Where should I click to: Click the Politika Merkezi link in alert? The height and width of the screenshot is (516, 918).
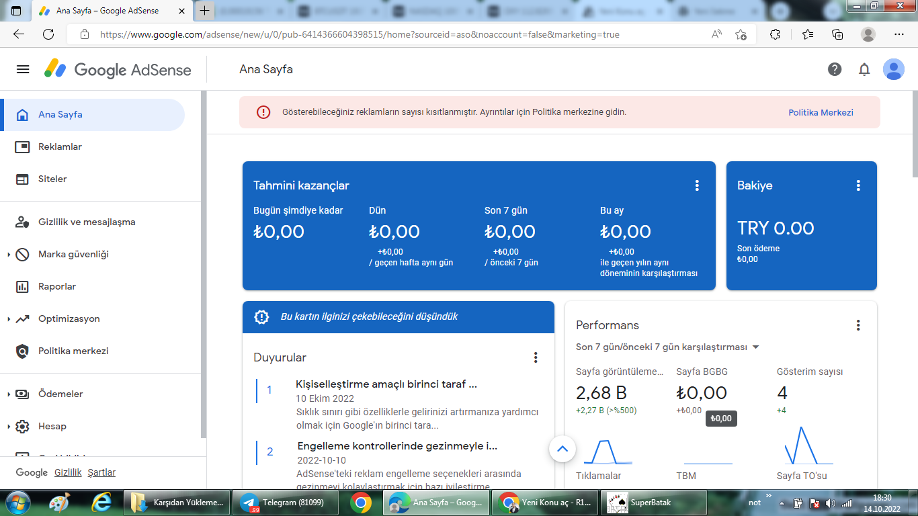pos(821,113)
